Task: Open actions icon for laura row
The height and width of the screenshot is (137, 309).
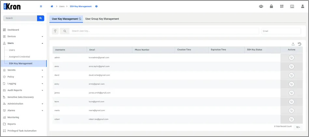Action: click(291, 102)
